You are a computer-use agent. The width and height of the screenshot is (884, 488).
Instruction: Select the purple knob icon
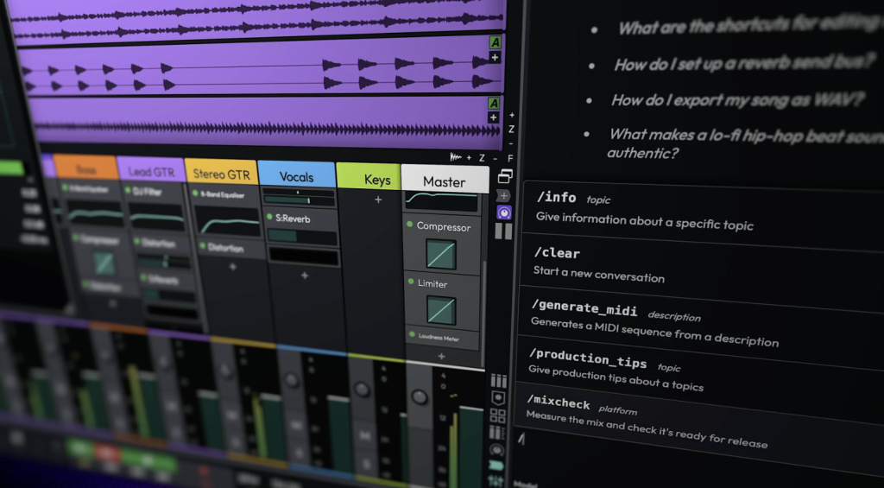(x=504, y=212)
